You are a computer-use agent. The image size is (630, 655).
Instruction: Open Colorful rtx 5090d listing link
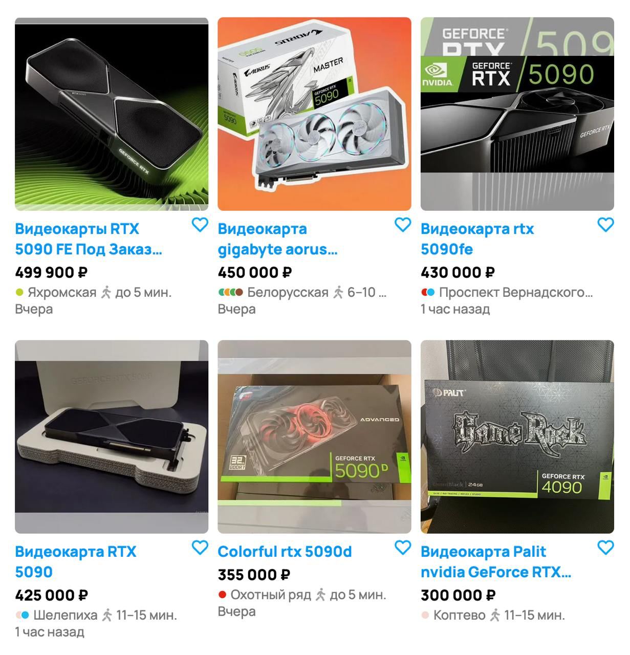click(x=285, y=552)
